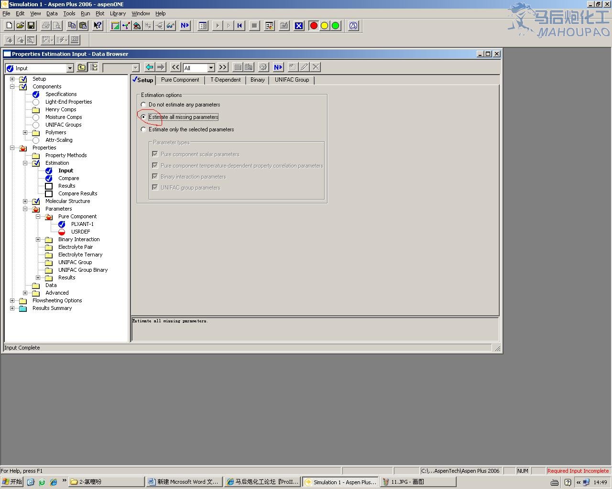Expand the Setup tree node

point(12,79)
